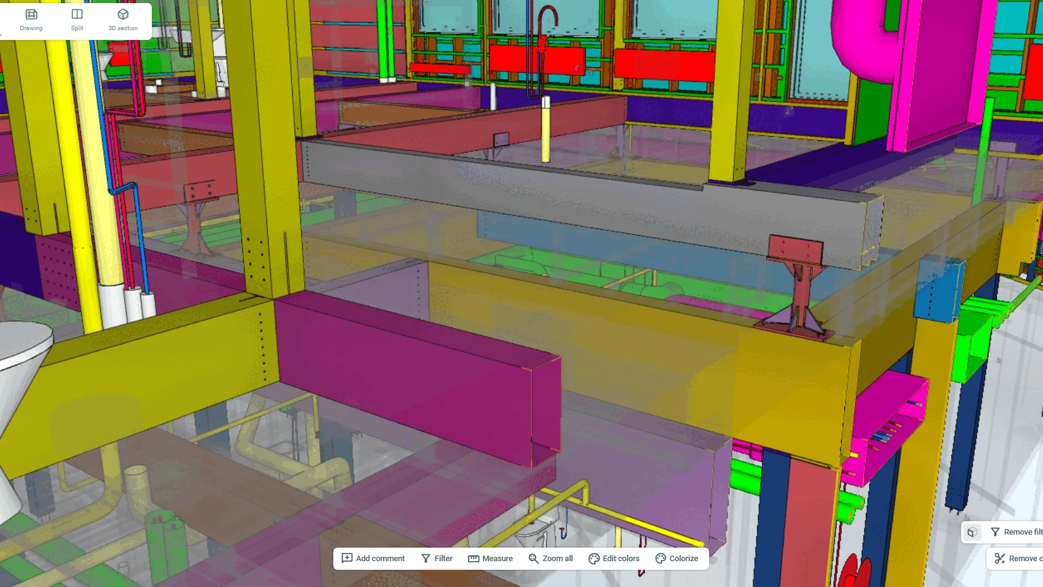The height and width of the screenshot is (587, 1043).
Task: Click the Remove filter button
Action: point(1017,532)
